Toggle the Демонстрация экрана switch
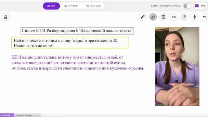 [x=187, y=6]
